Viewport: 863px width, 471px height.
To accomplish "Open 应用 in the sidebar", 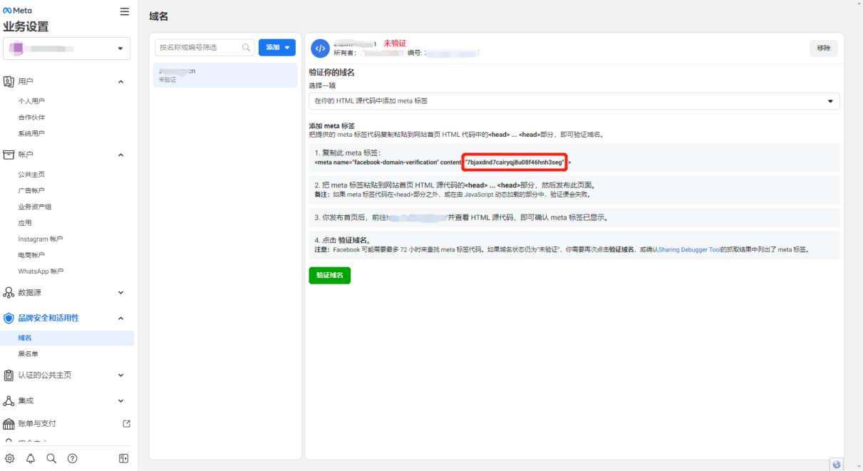I will click(x=25, y=223).
